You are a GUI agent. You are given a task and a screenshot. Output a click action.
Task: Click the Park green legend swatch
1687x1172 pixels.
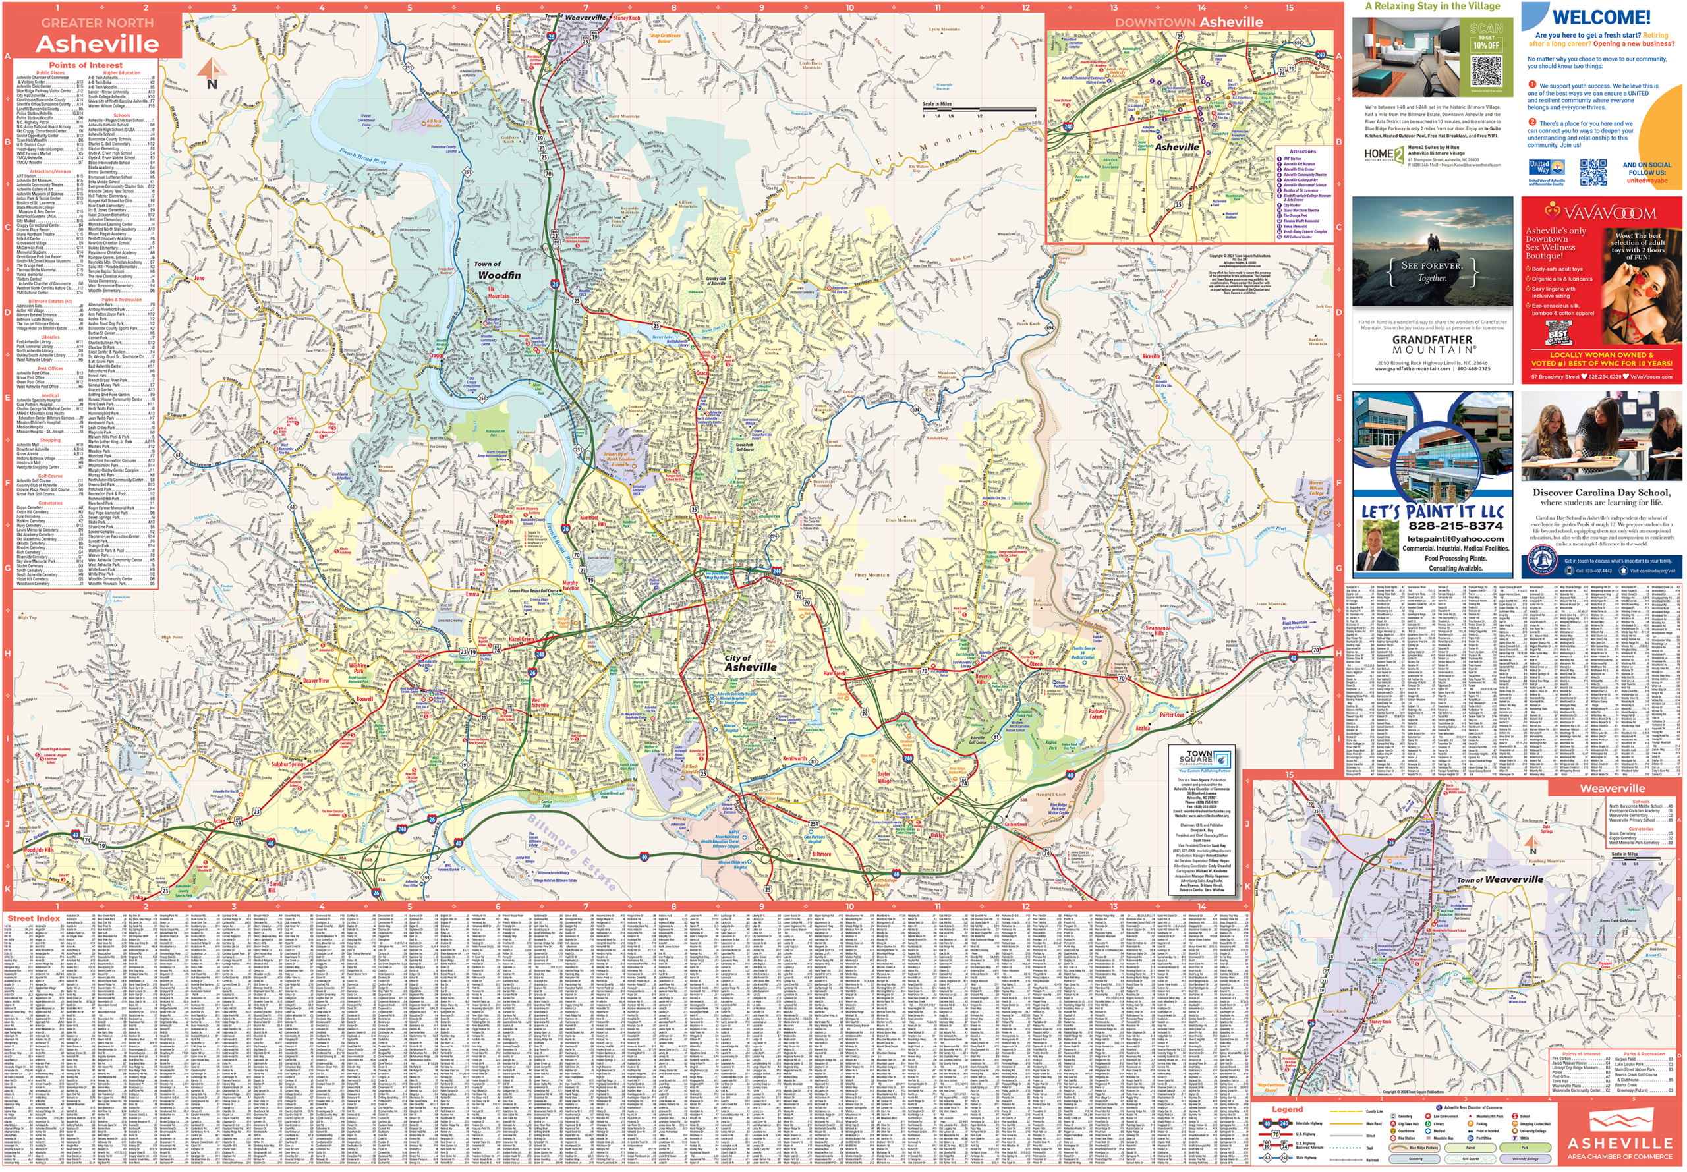pyautogui.click(x=1526, y=1148)
